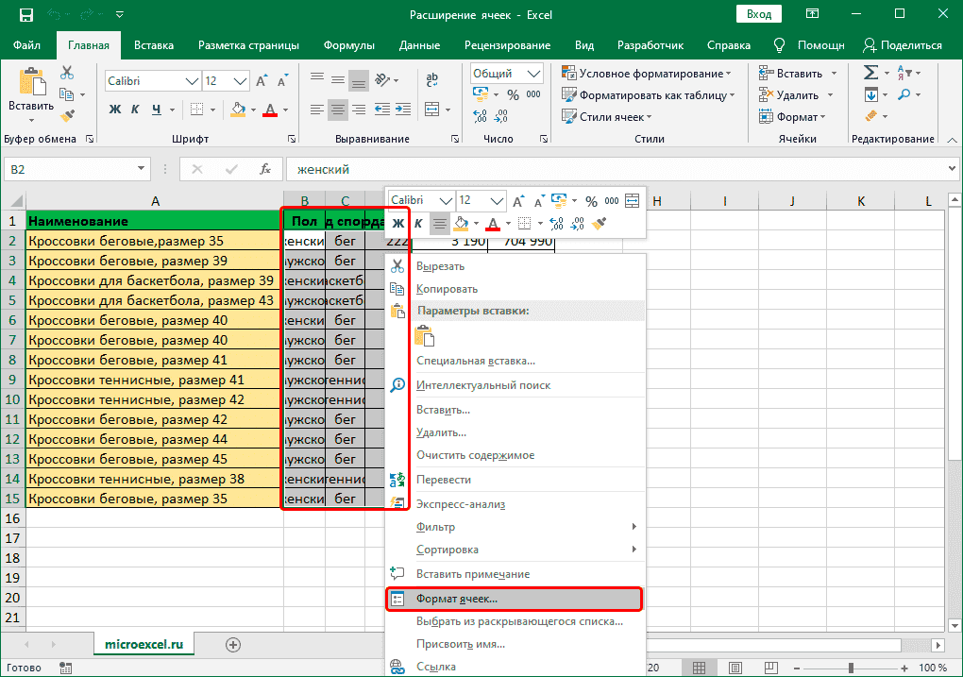This screenshot has width=963, height=677.
Task: Click the Вход sign-in button
Action: [x=758, y=15]
